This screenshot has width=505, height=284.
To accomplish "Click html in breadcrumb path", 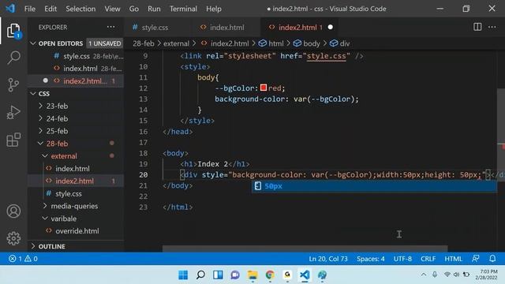I will [276, 43].
